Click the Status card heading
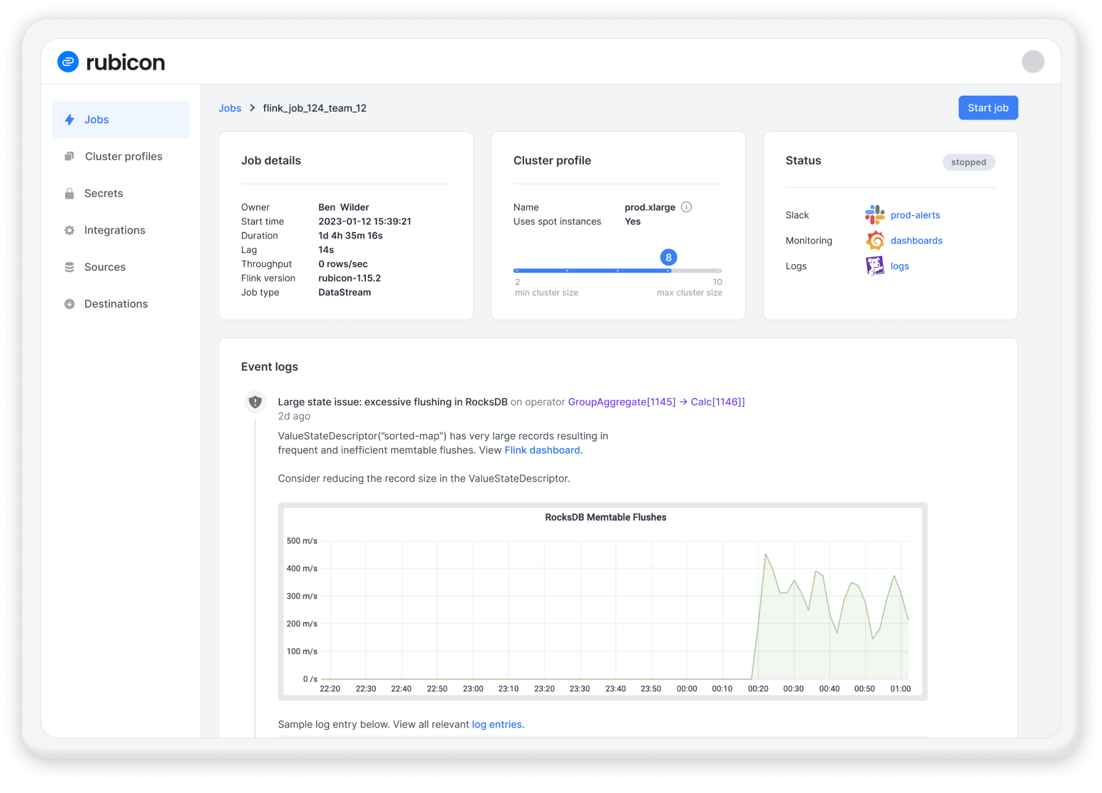The image size is (1102, 793). 803,160
